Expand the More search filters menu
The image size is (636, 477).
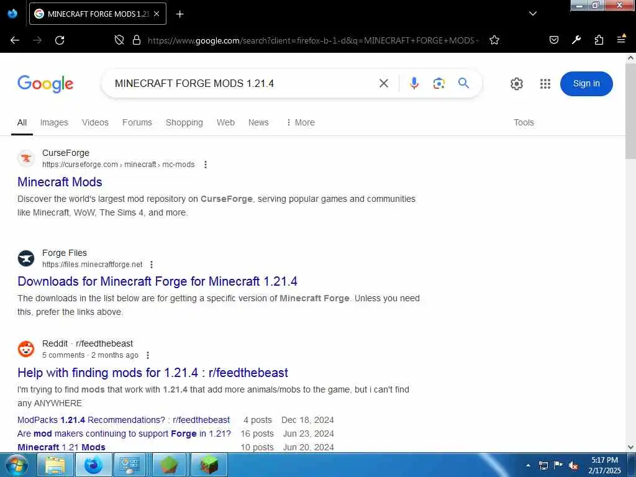[x=301, y=122]
